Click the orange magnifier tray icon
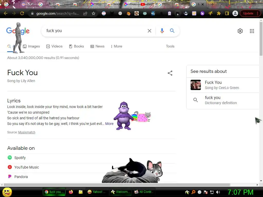Image resolution: width=263 pixels, height=197 pixels. 193,192
